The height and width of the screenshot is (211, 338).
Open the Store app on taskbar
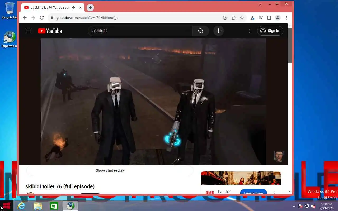click(x=54, y=206)
